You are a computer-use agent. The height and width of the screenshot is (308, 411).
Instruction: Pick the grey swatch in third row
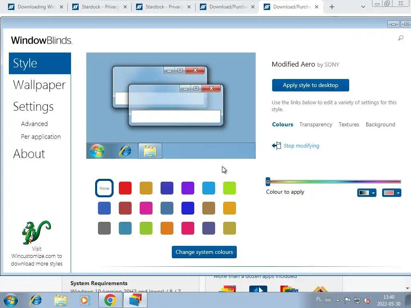point(104,228)
